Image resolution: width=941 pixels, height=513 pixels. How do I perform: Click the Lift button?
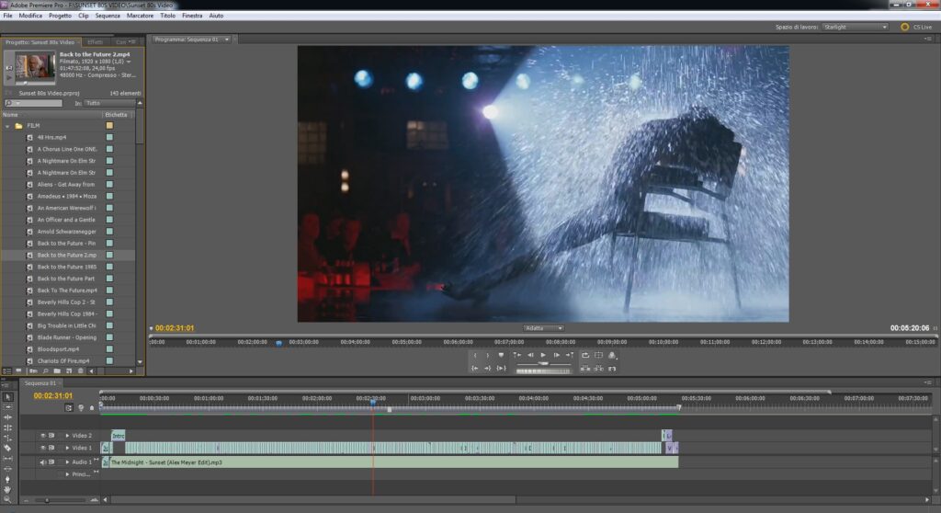[585, 369]
